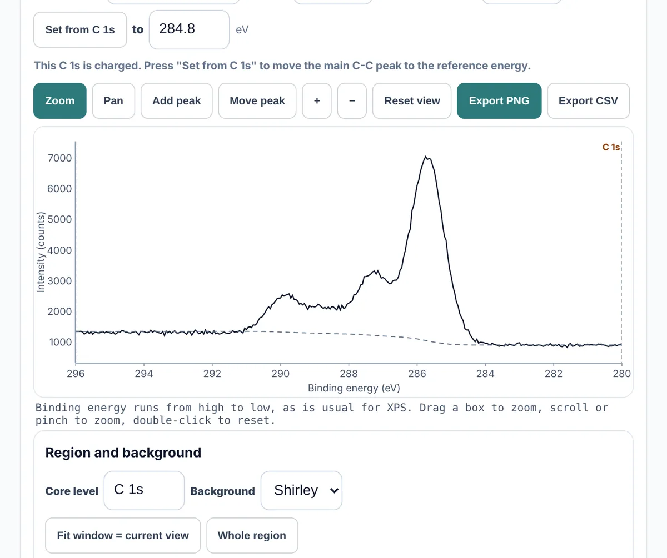Screen dimensions: 667x558
Task: Activate the Zoom tool mode
Action: tap(60, 100)
